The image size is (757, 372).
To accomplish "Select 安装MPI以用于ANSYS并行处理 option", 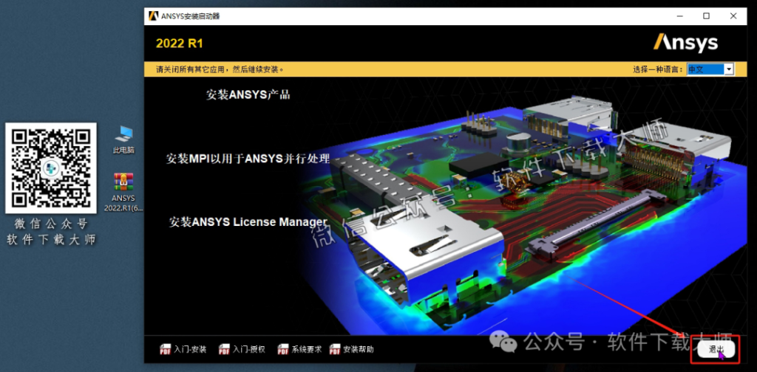I will tap(248, 159).
